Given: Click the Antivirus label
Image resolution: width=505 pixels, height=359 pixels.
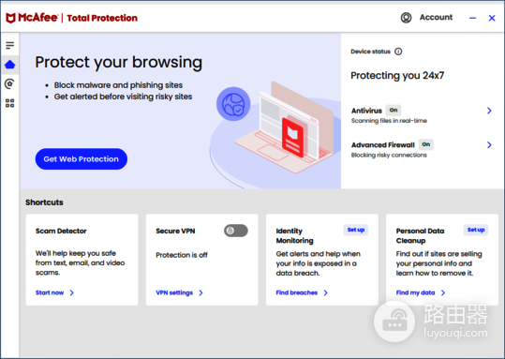Looking at the screenshot, I should click(366, 111).
